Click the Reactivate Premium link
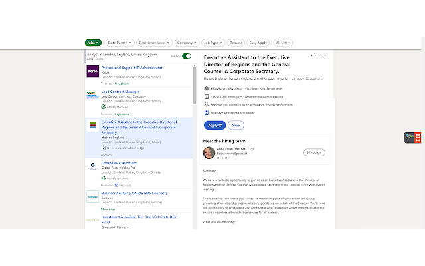 (x=279, y=105)
